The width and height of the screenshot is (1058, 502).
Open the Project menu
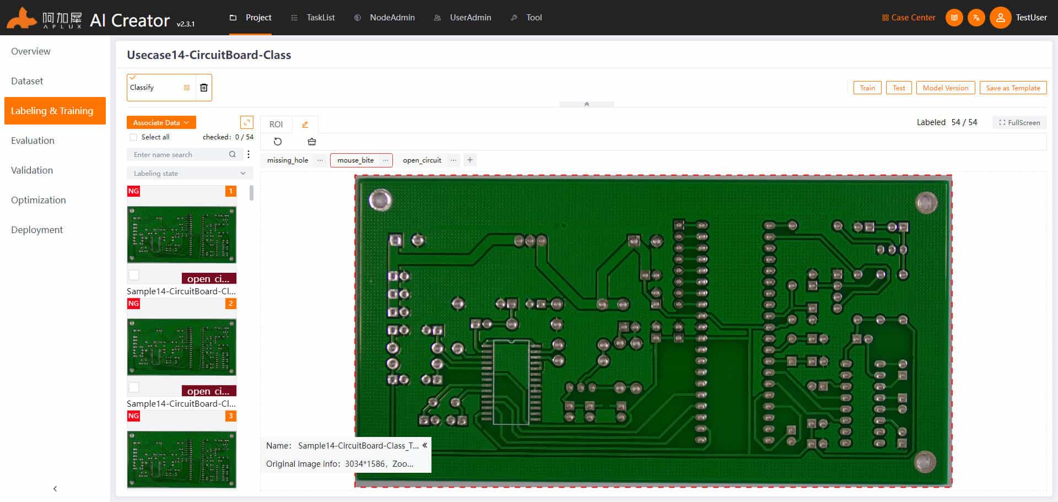click(251, 18)
